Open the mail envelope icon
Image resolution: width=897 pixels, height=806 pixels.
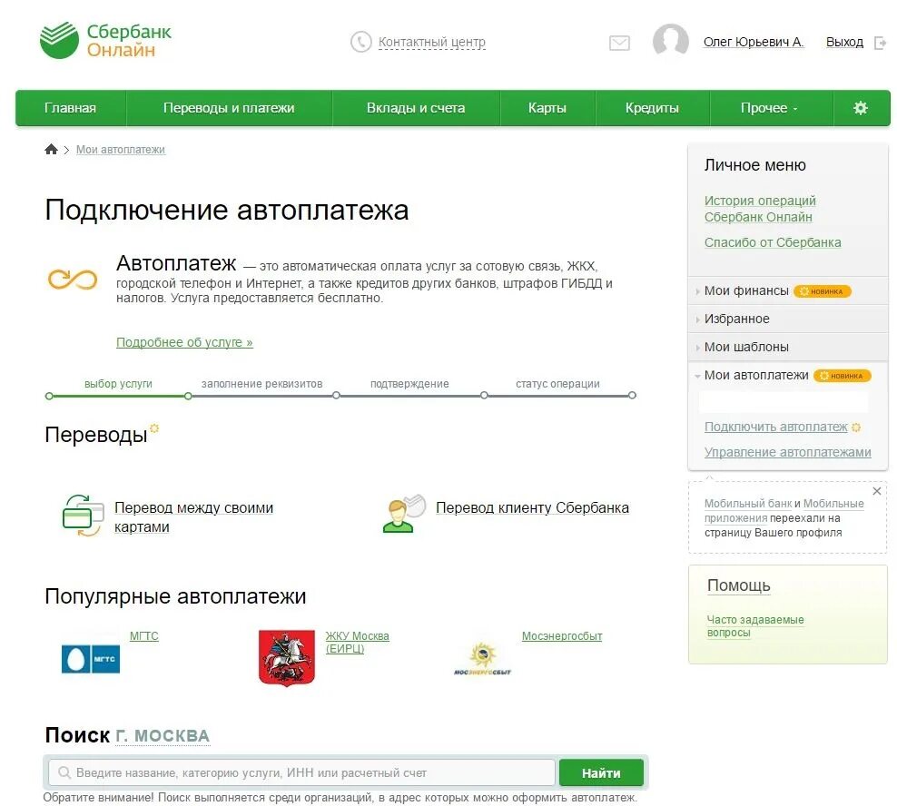coord(619,43)
